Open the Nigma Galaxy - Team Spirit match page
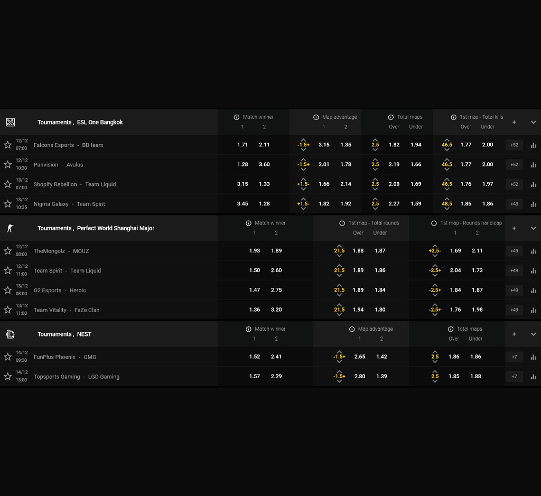 (69, 204)
